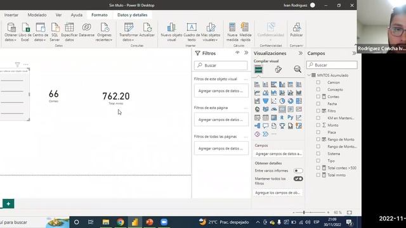This screenshot has width=406, height=228.
Task: Open Obtener datos in the ribbon
Action: pyautogui.click(x=11, y=32)
